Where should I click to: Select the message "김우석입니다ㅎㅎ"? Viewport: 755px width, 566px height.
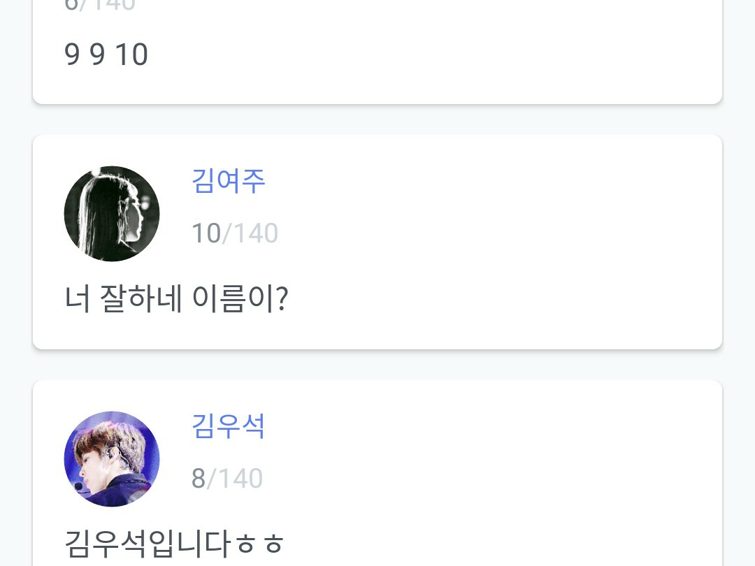coord(174,544)
